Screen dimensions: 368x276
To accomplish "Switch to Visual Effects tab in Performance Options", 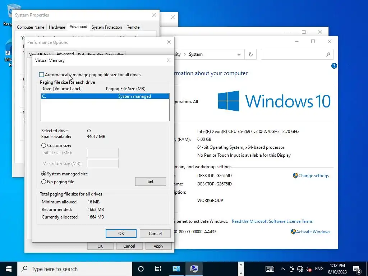I will coord(41,54).
